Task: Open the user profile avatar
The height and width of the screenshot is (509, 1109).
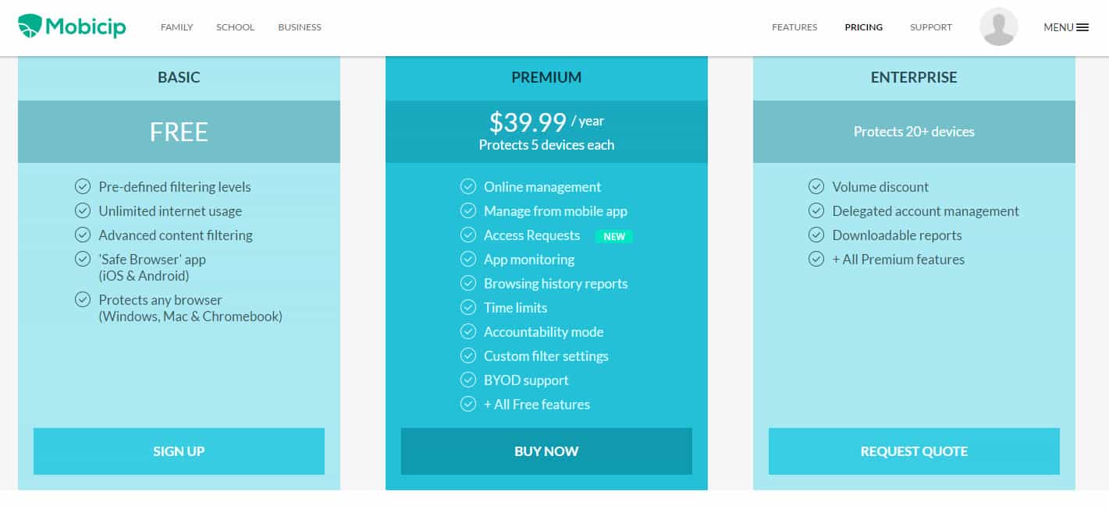Action: coord(998,27)
